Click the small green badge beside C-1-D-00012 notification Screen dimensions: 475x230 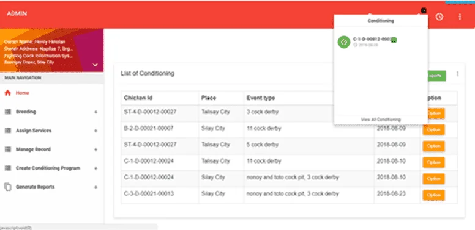coord(394,40)
